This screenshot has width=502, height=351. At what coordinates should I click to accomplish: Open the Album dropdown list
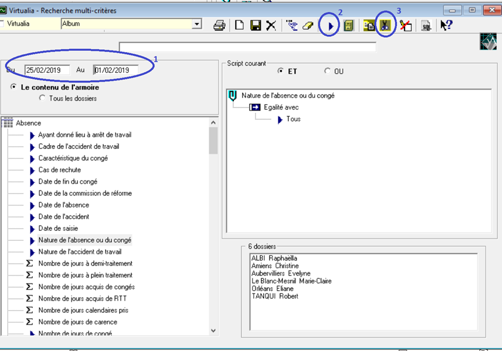coord(196,24)
